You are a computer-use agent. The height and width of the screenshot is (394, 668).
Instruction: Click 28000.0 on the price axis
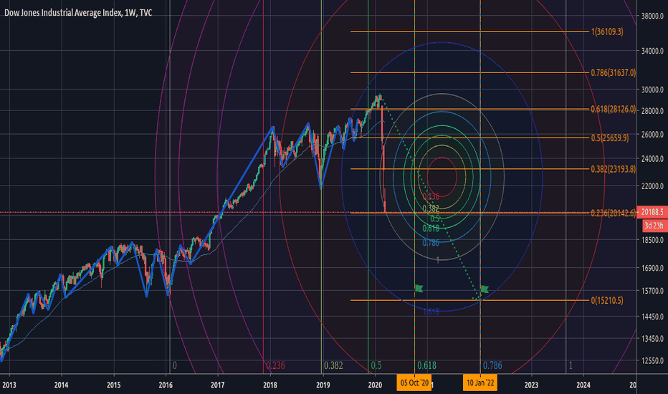click(x=652, y=111)
